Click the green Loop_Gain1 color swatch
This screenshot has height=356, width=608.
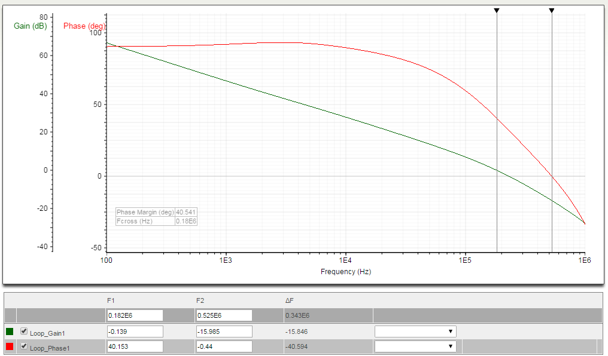coord(8,331)
